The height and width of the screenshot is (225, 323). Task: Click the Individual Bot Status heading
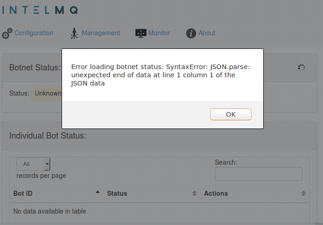48,136
